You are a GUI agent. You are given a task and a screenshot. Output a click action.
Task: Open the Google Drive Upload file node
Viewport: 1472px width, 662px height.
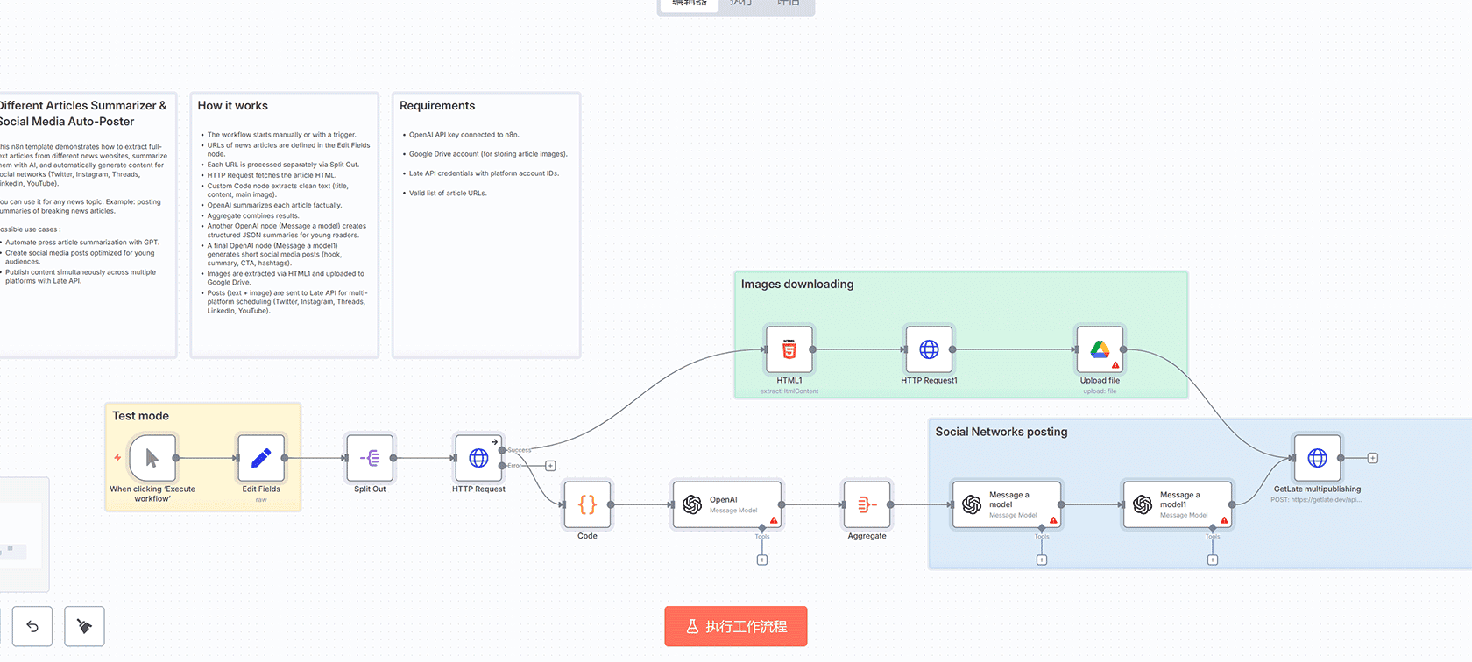(x=1100, y=349)
